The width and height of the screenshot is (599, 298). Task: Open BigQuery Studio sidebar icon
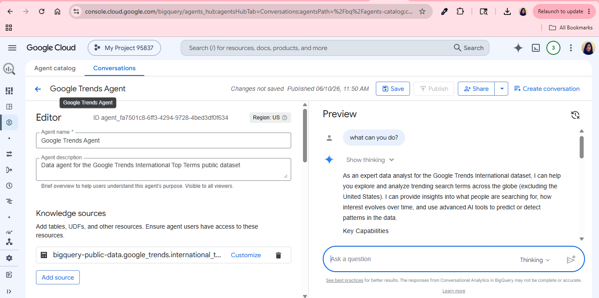point(9,107)
